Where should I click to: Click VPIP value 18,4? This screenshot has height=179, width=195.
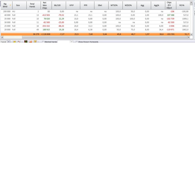pos(76,30)
